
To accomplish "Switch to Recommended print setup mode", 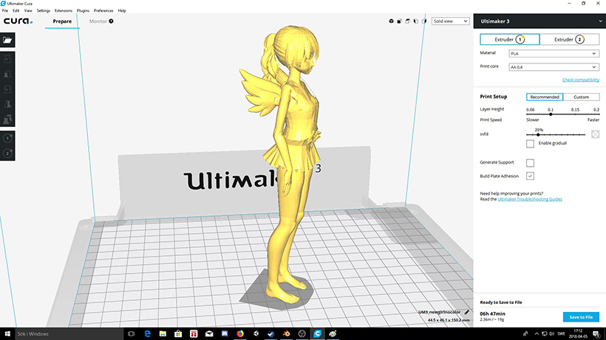I will tap(545, 97).
